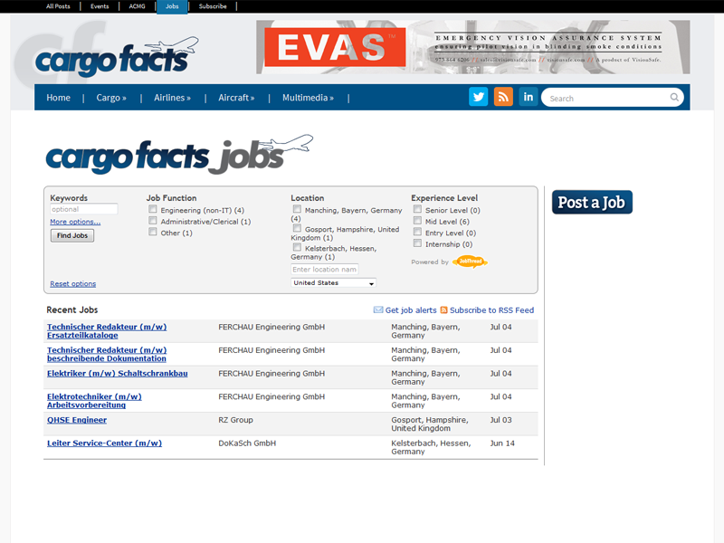Click the Post a Job button

tap(592, 203)
